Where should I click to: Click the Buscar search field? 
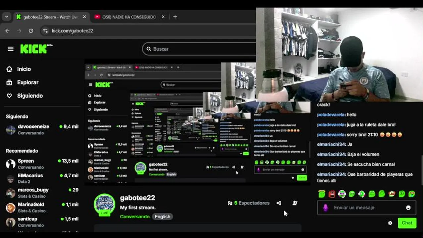coord(199,49)
